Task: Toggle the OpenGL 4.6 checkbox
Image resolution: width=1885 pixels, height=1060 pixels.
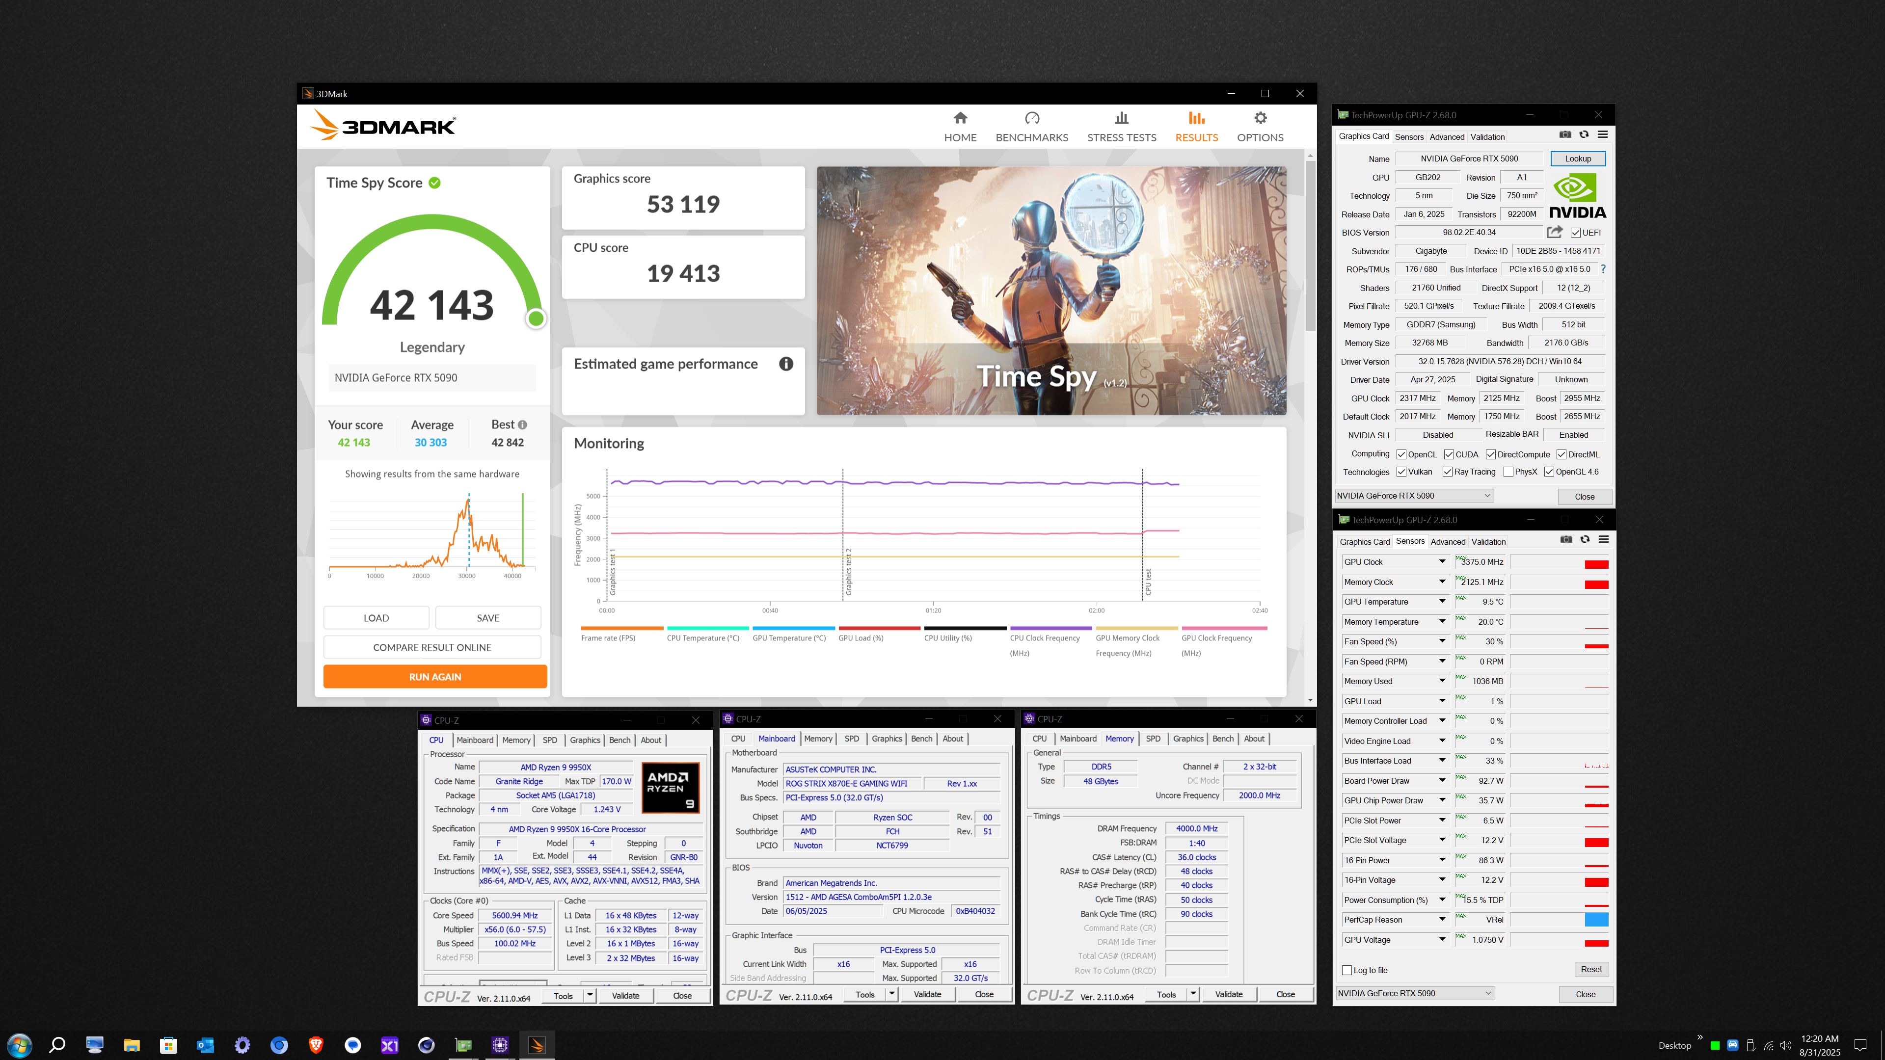Action: tap(1549, 472)
